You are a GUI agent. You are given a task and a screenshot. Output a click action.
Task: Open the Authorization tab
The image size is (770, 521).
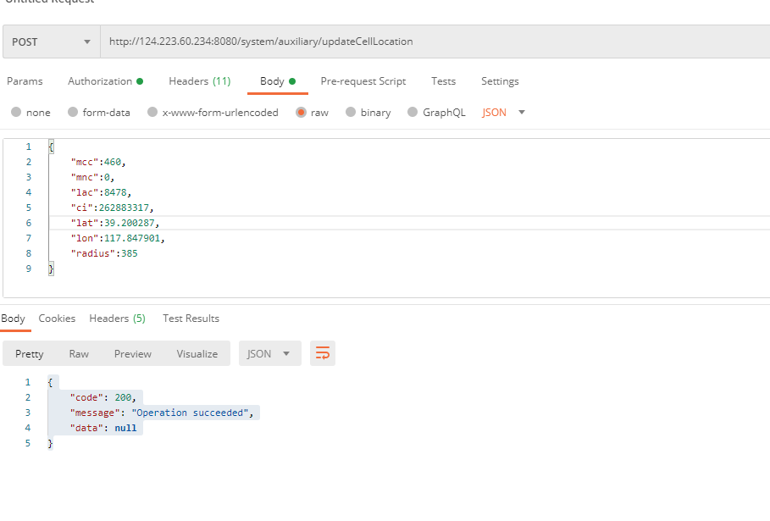pos(100,81)
